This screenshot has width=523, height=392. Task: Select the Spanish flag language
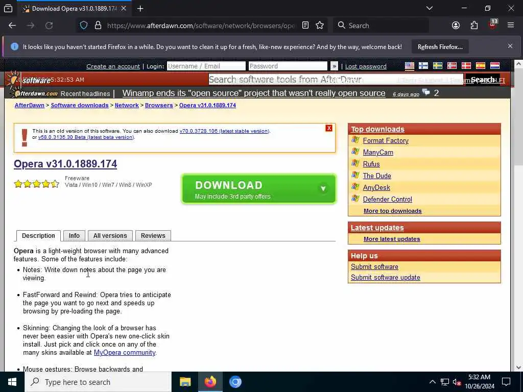click(480, 66)
